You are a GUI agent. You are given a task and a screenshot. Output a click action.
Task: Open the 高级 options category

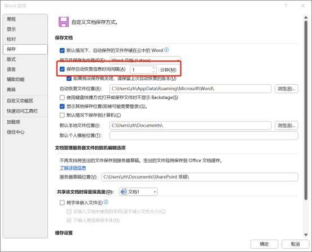click(25, 89)
